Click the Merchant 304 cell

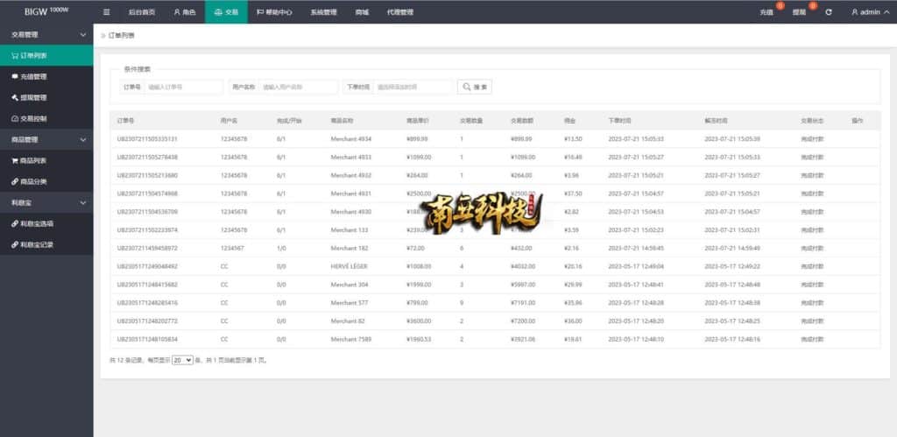pos(349,285)
